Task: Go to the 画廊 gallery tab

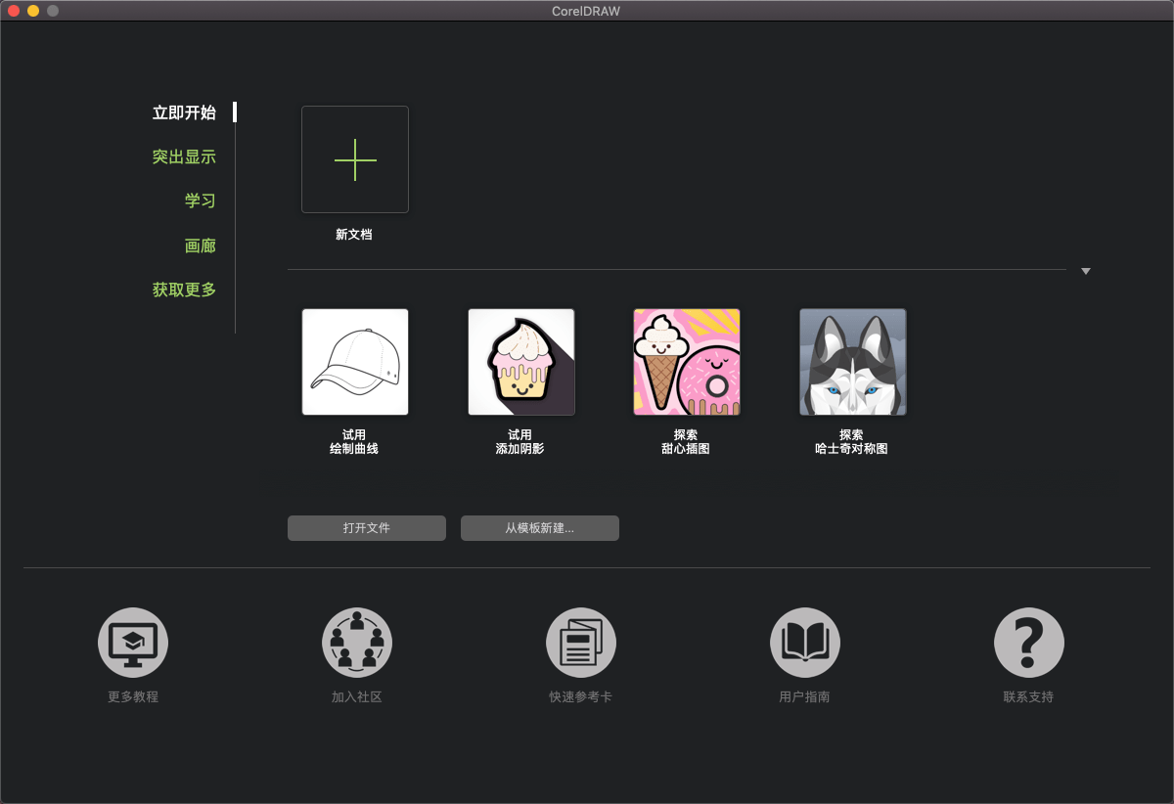Action: 200,246
